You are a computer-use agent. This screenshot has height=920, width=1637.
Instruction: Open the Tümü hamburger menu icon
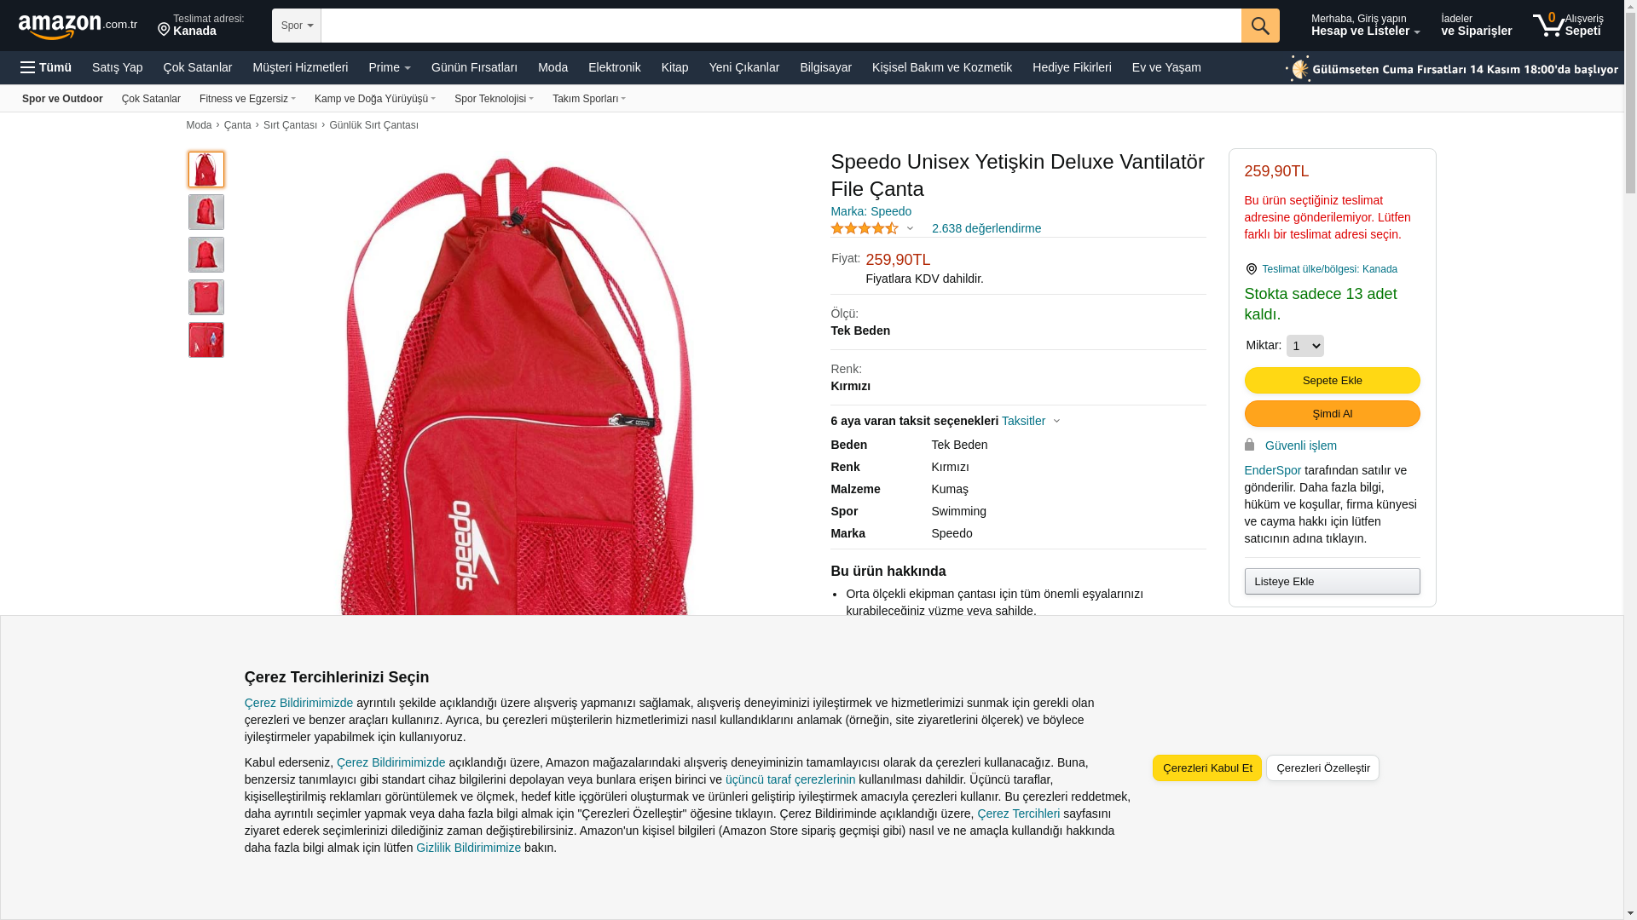pyautogui.click(x=28, y=67)
